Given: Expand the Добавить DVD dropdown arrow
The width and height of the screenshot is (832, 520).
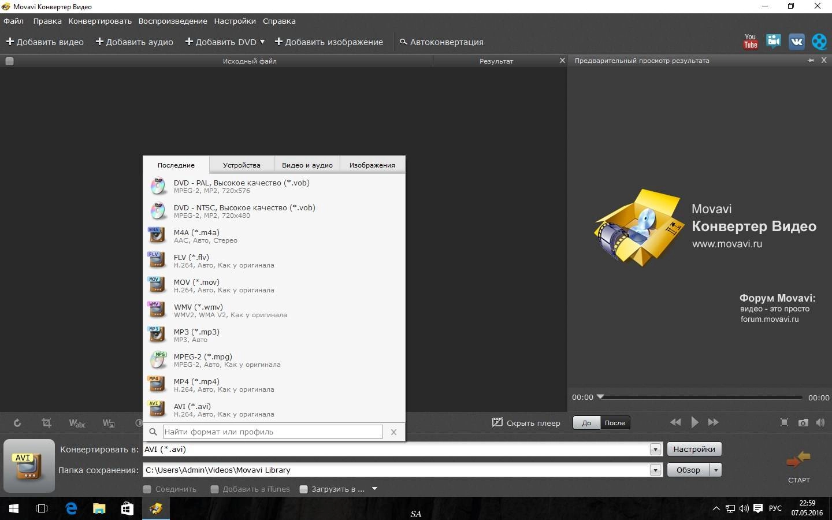Looking at the screenshot, I should (262, 42).
